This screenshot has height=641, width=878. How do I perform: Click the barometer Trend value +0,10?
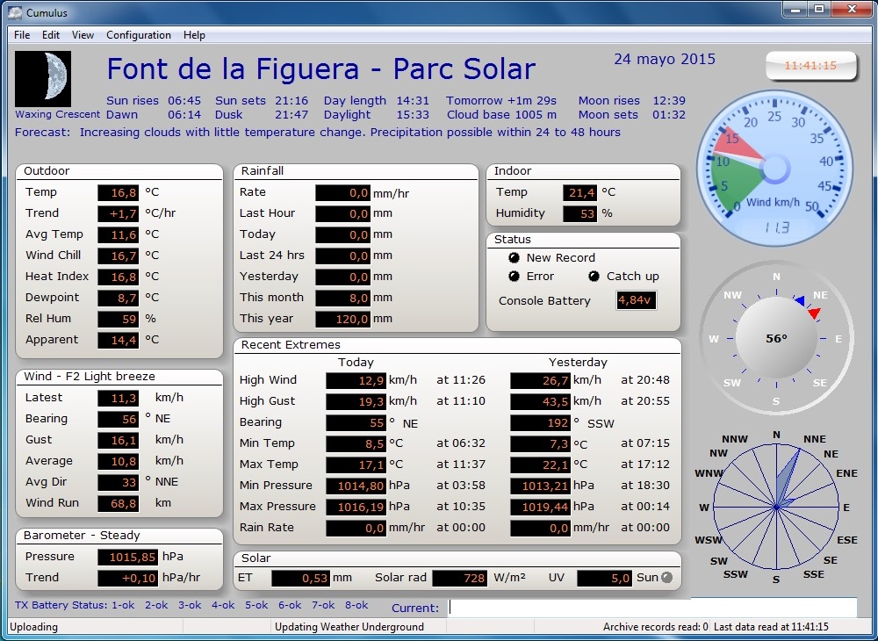[x=128, y=578]
